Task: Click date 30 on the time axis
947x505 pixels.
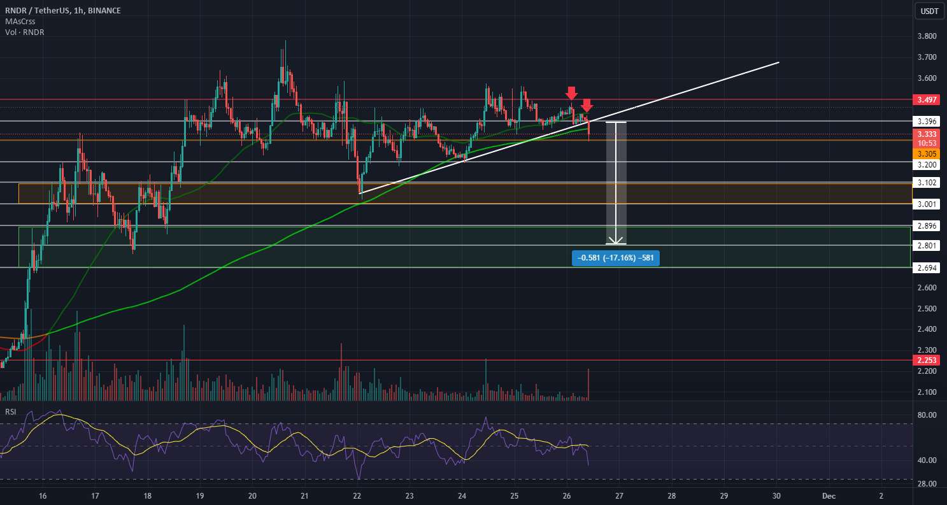Action: point(776,495)
